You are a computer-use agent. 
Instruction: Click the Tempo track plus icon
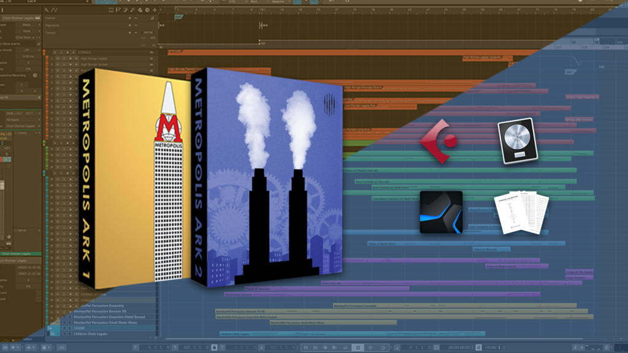tap(129, 32)
